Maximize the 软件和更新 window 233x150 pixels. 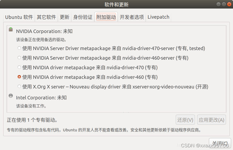pyautogui.click(x=224, y=4)
